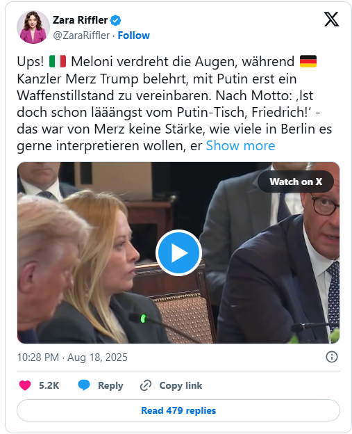
Task: Click the X logo icon
Action: [331, 19]
